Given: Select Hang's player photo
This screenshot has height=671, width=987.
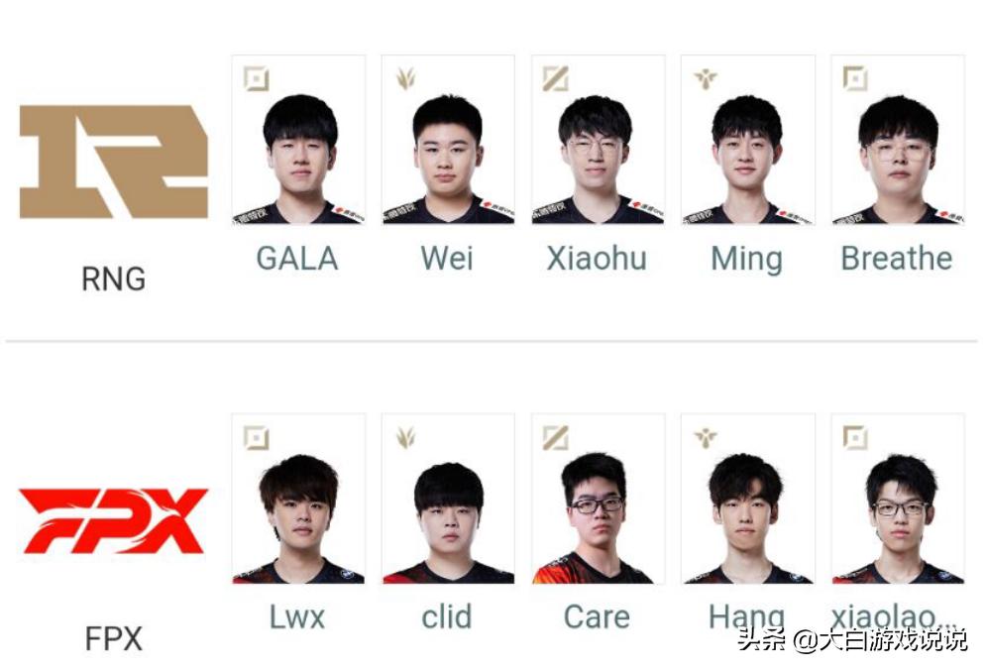Looking at the screenshot, I should click(748, 499).
